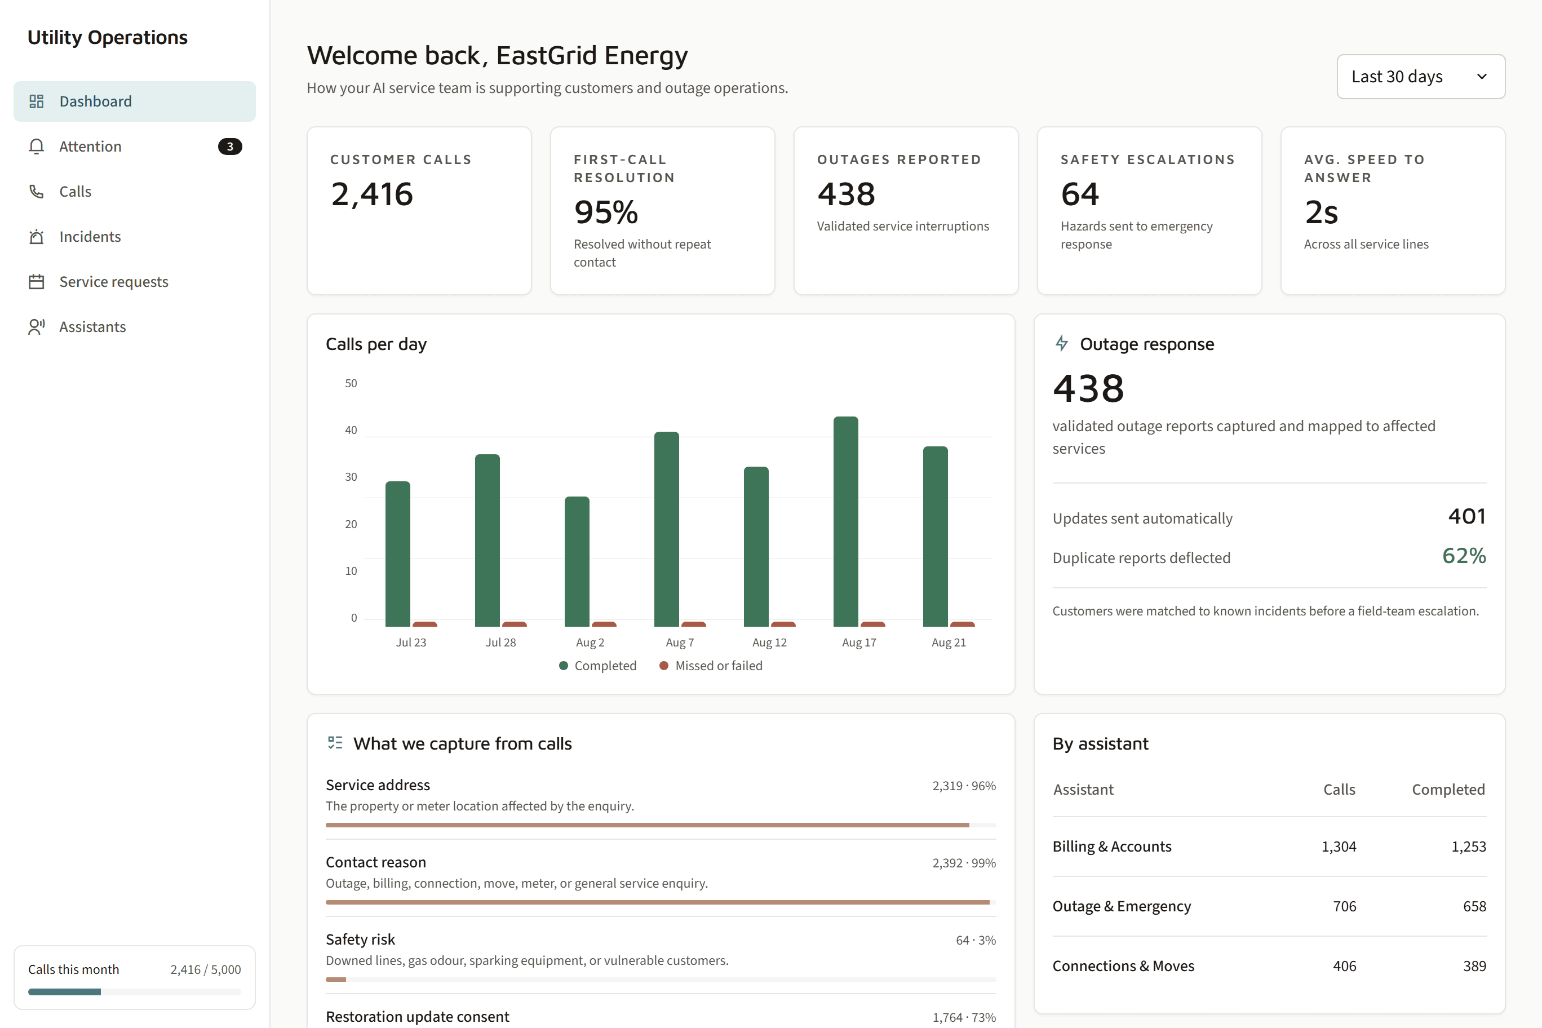The image size is (1542, 1028).
Task: Open the Dashboard menu item
Action: (x=134, y=101)
